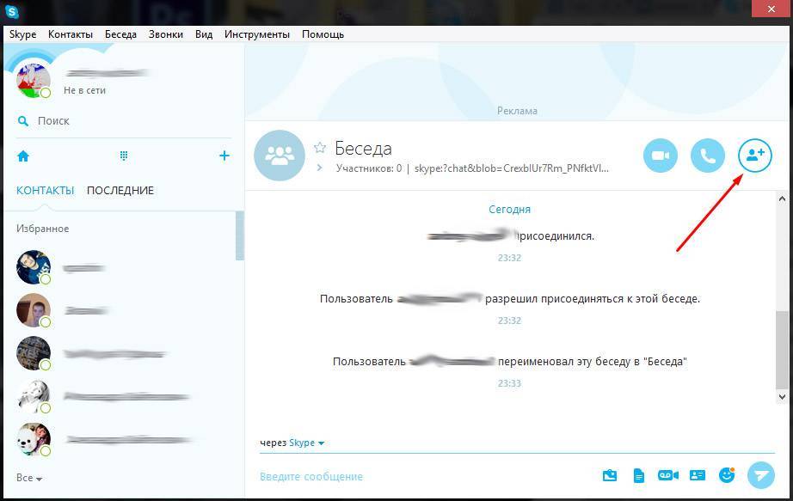Select the contact with white bear avatar

click(x=34, y=439)
